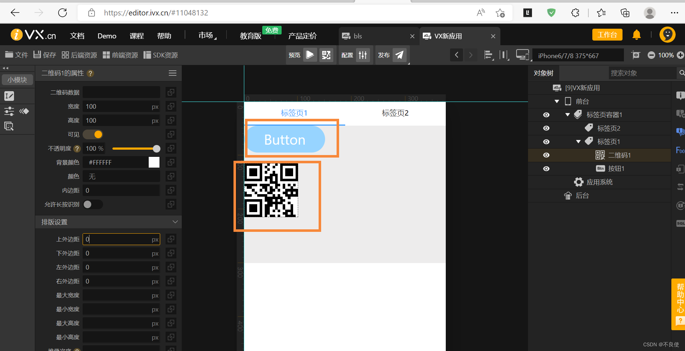Click the search-list icon in left sidebar
The width and height of the screenshot is (685, 351).
click(x=9, y=126)
